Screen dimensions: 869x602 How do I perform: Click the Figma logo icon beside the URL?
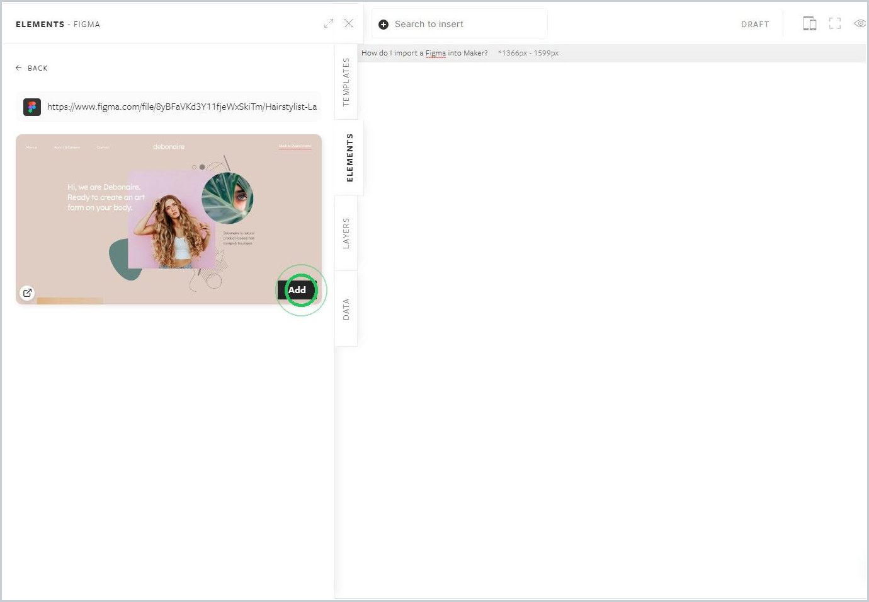32,107
